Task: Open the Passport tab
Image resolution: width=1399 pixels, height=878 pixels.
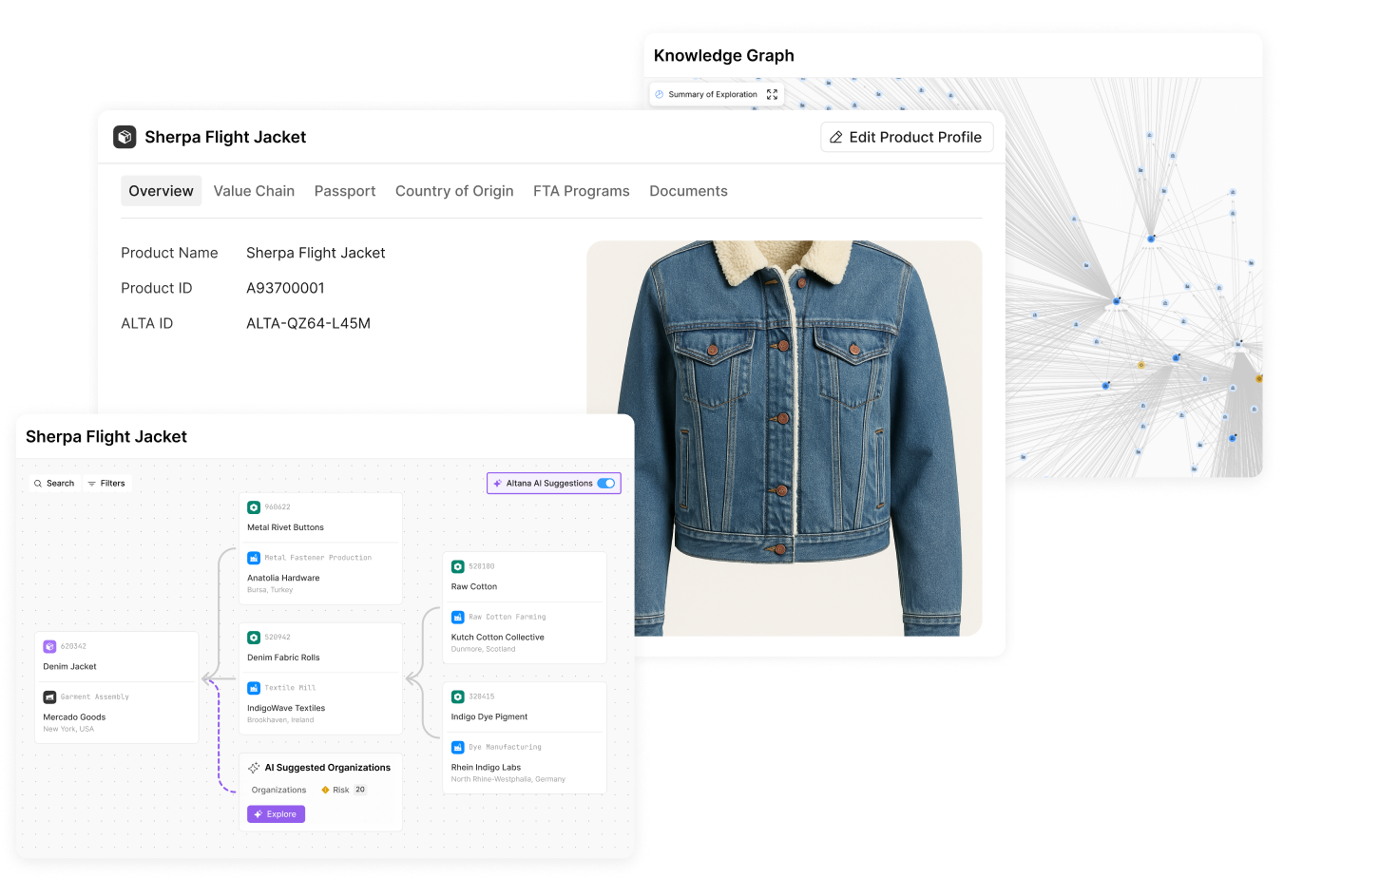Action: (x=345, y=191)
